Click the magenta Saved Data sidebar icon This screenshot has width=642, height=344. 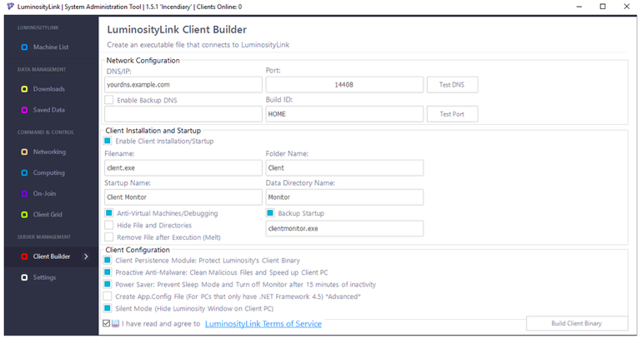coord(24,110)
